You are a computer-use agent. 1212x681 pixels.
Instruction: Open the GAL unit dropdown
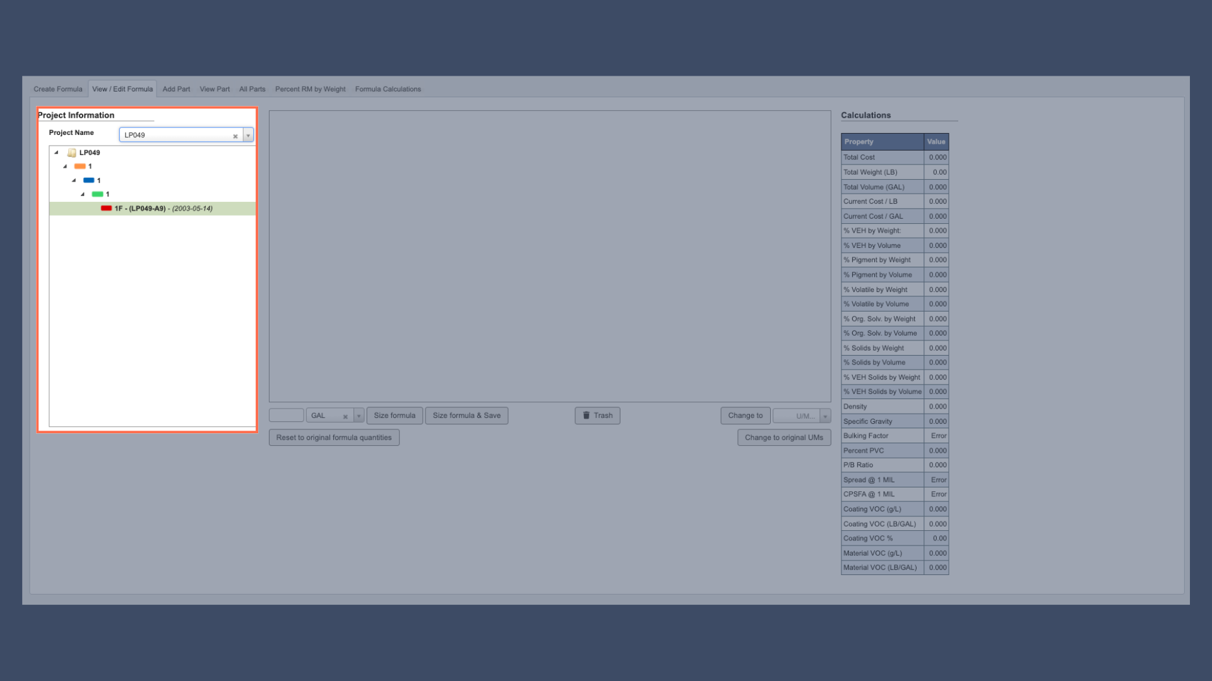(x=359, y=416)
